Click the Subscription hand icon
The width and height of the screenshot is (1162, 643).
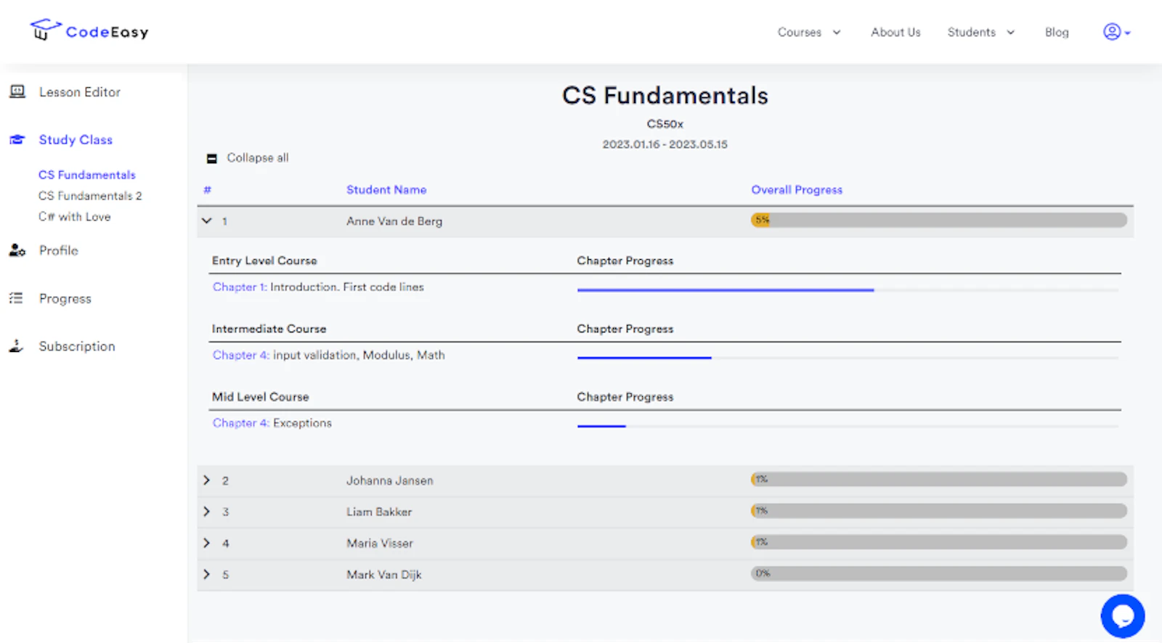[x=16, y=346]
